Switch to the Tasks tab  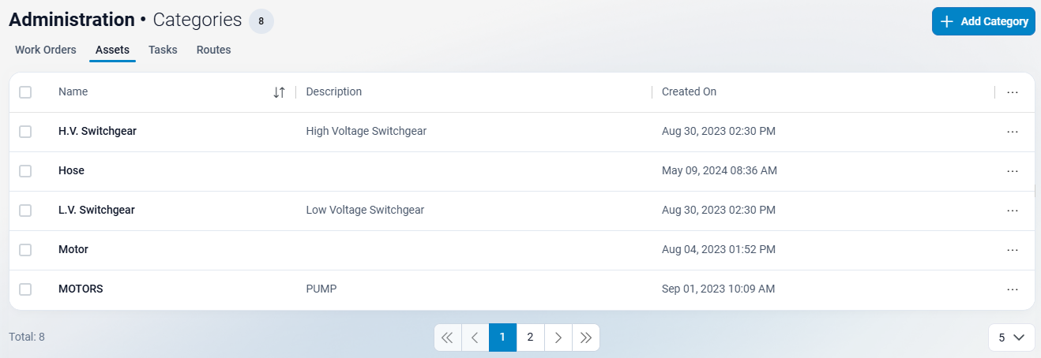(x=163, y=50)
